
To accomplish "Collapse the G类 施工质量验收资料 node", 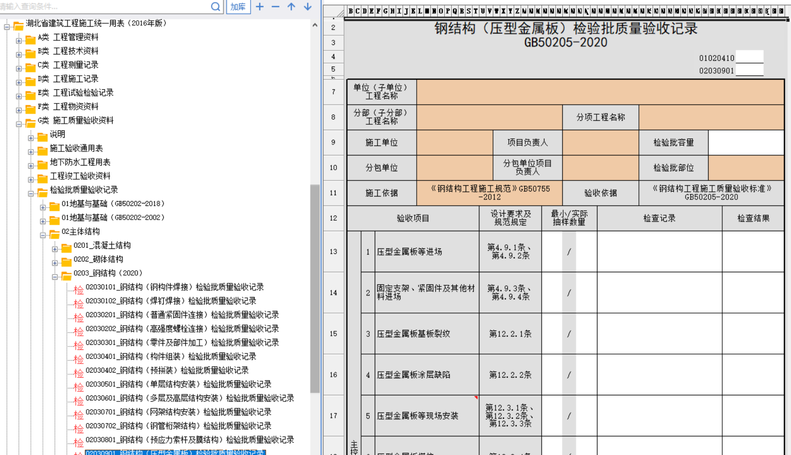I will 19,124.
